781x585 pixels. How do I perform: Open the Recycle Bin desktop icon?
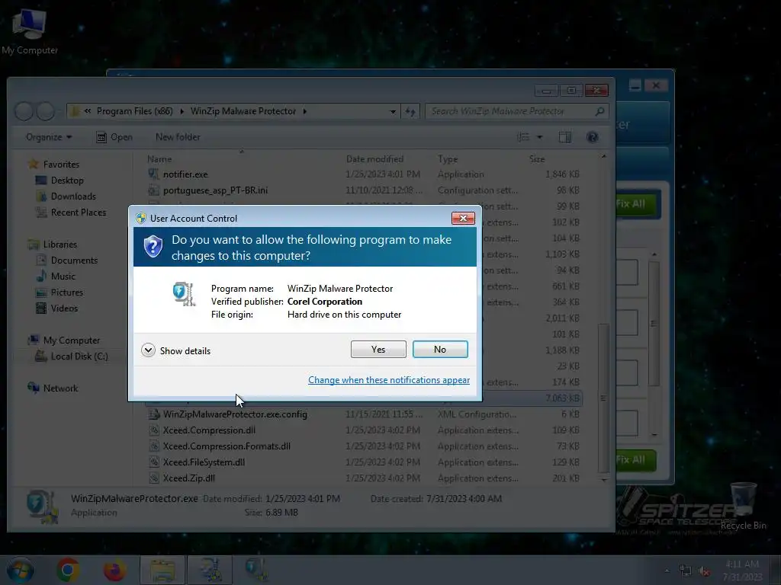click(x=743, y=507)
